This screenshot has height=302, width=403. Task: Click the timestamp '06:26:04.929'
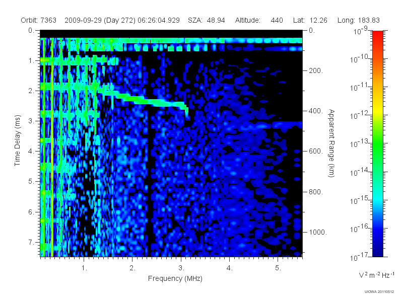[x=159, y=20]
